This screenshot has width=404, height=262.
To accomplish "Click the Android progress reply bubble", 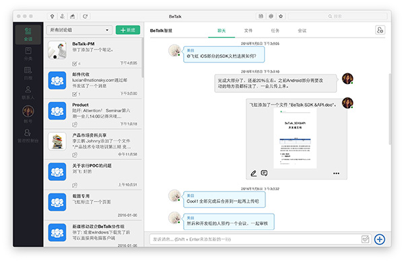I will (x=275, y=83).
